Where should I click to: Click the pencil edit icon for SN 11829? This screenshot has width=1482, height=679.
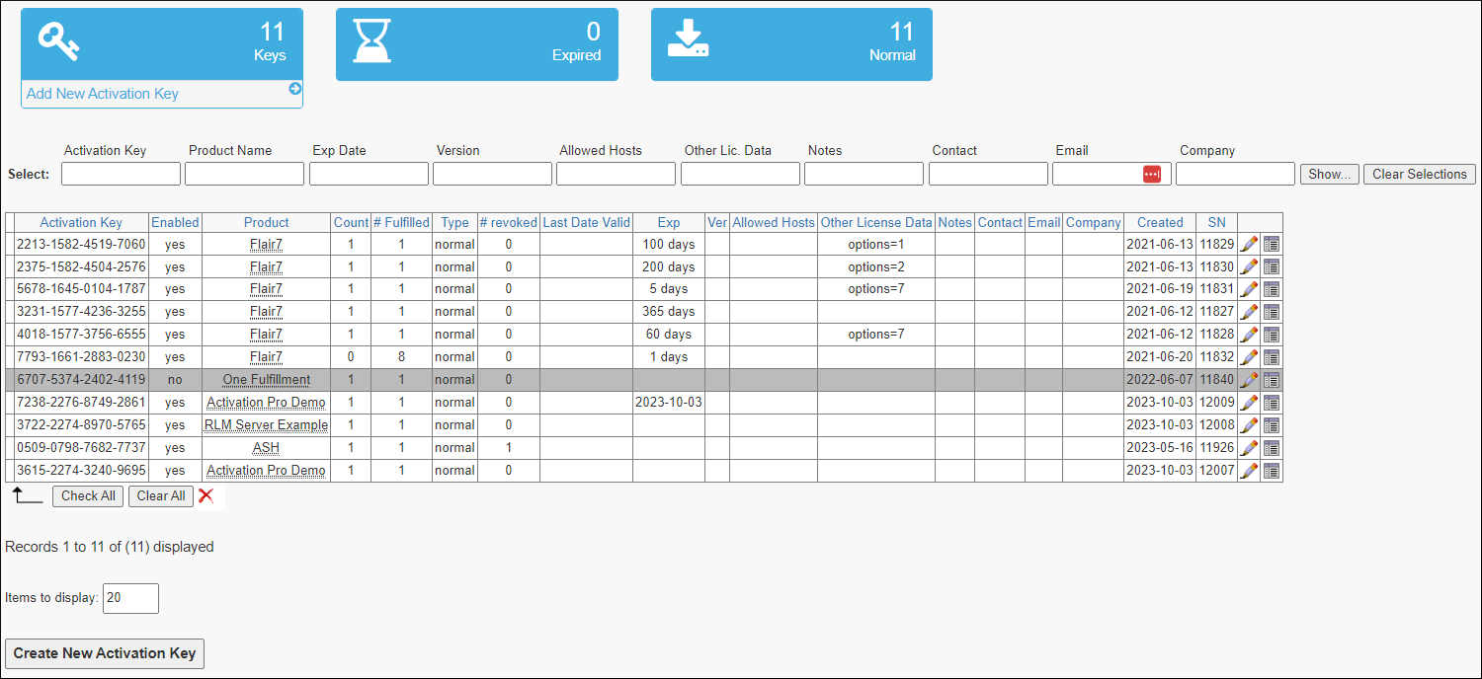click(1249, 244)
